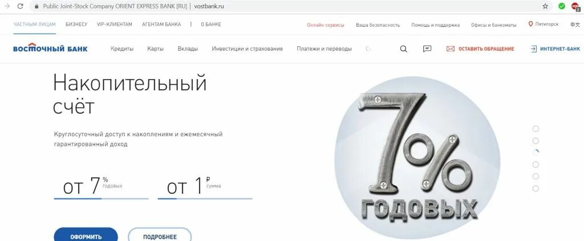Select the second slide indicator dot

point(536,141)
